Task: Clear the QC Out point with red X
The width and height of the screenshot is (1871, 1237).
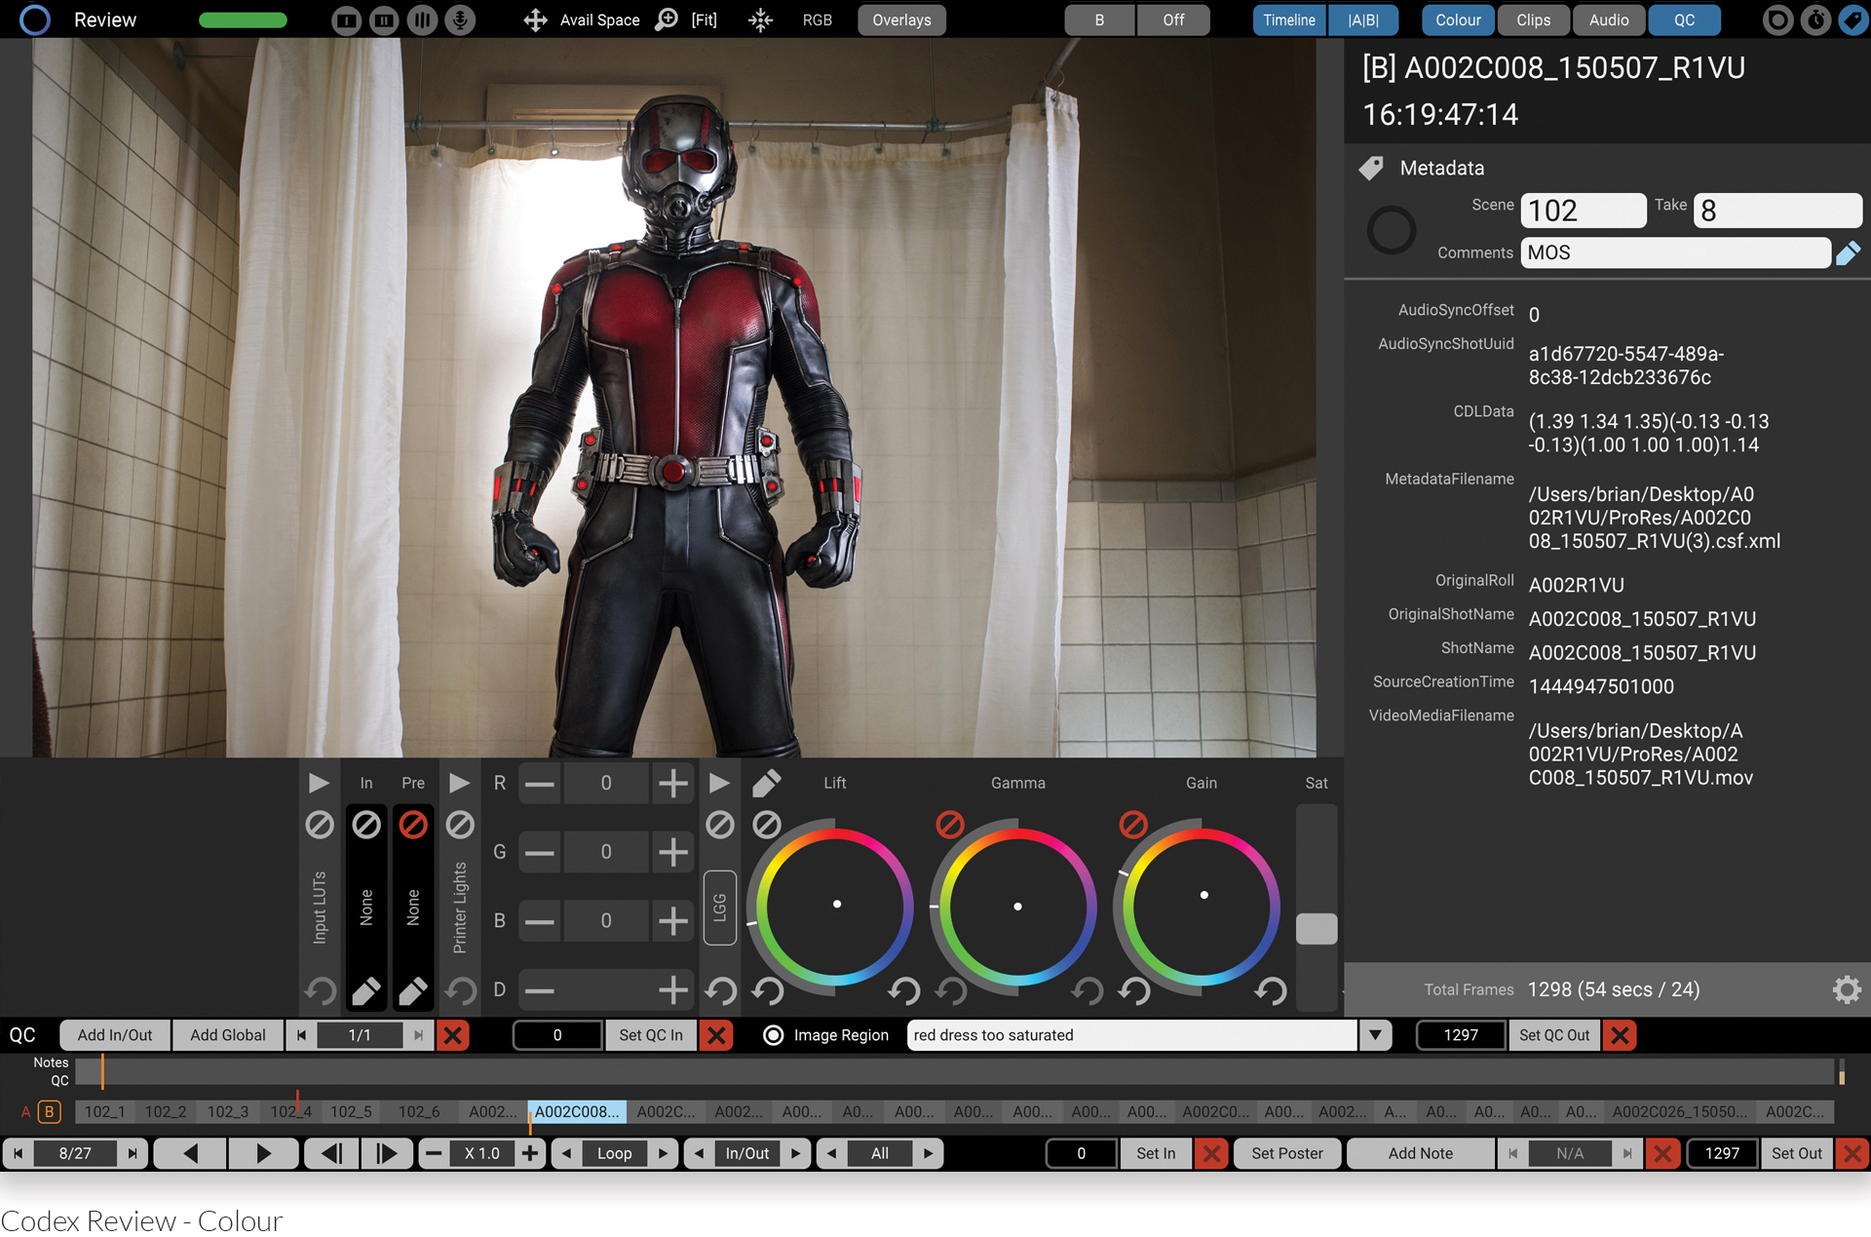Action: coord(1620,1035)
